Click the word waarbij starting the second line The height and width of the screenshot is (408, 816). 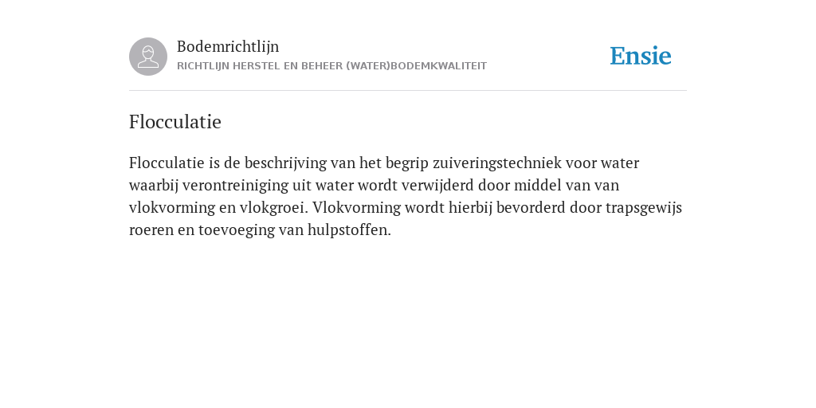pos(154,186)
